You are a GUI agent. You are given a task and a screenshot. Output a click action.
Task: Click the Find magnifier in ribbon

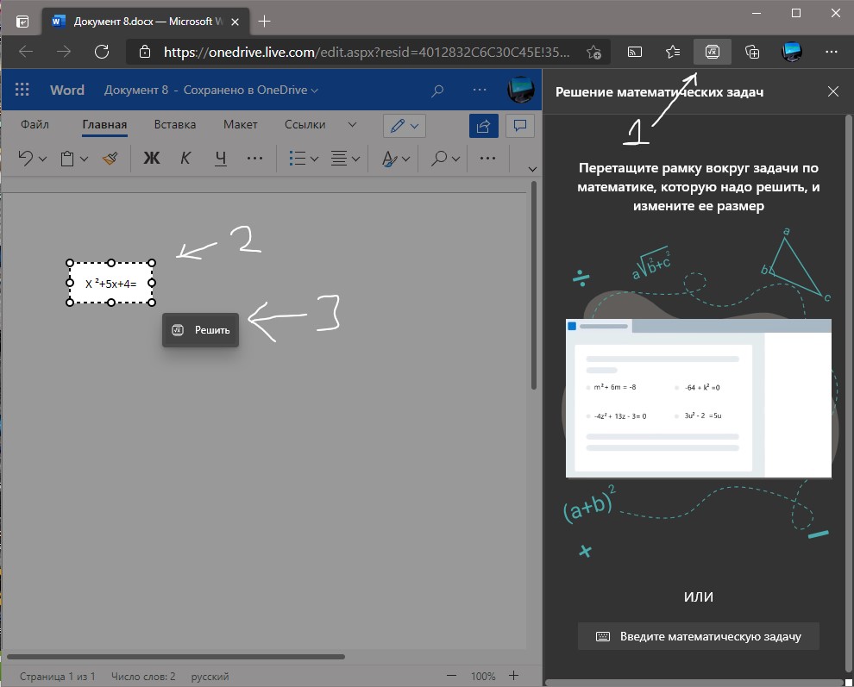[x=438, y=159]
